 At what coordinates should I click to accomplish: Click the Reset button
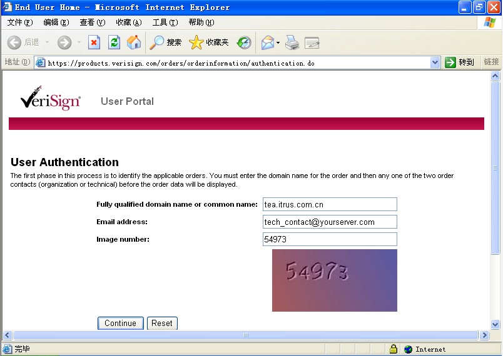(x=162, y=323)
